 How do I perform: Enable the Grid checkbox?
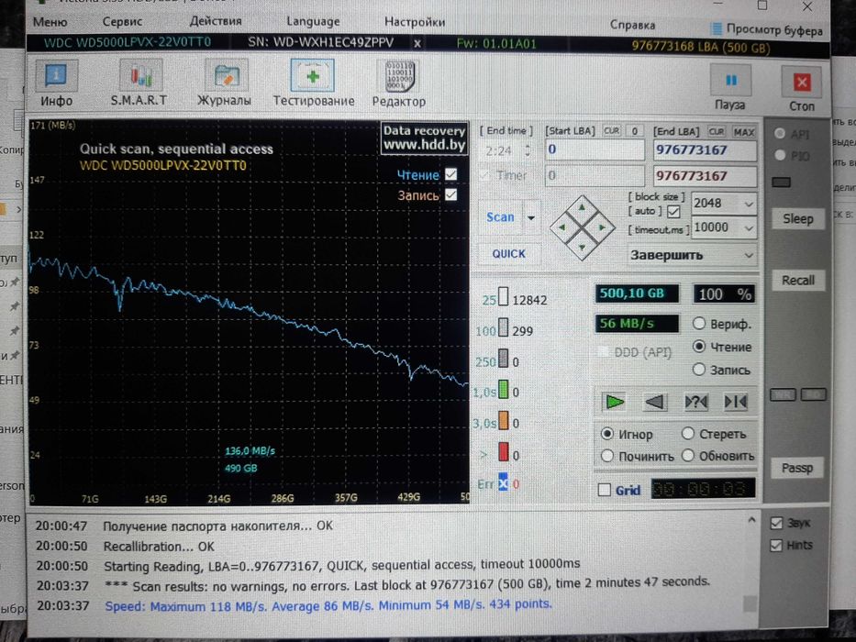(x=605, y=491)
